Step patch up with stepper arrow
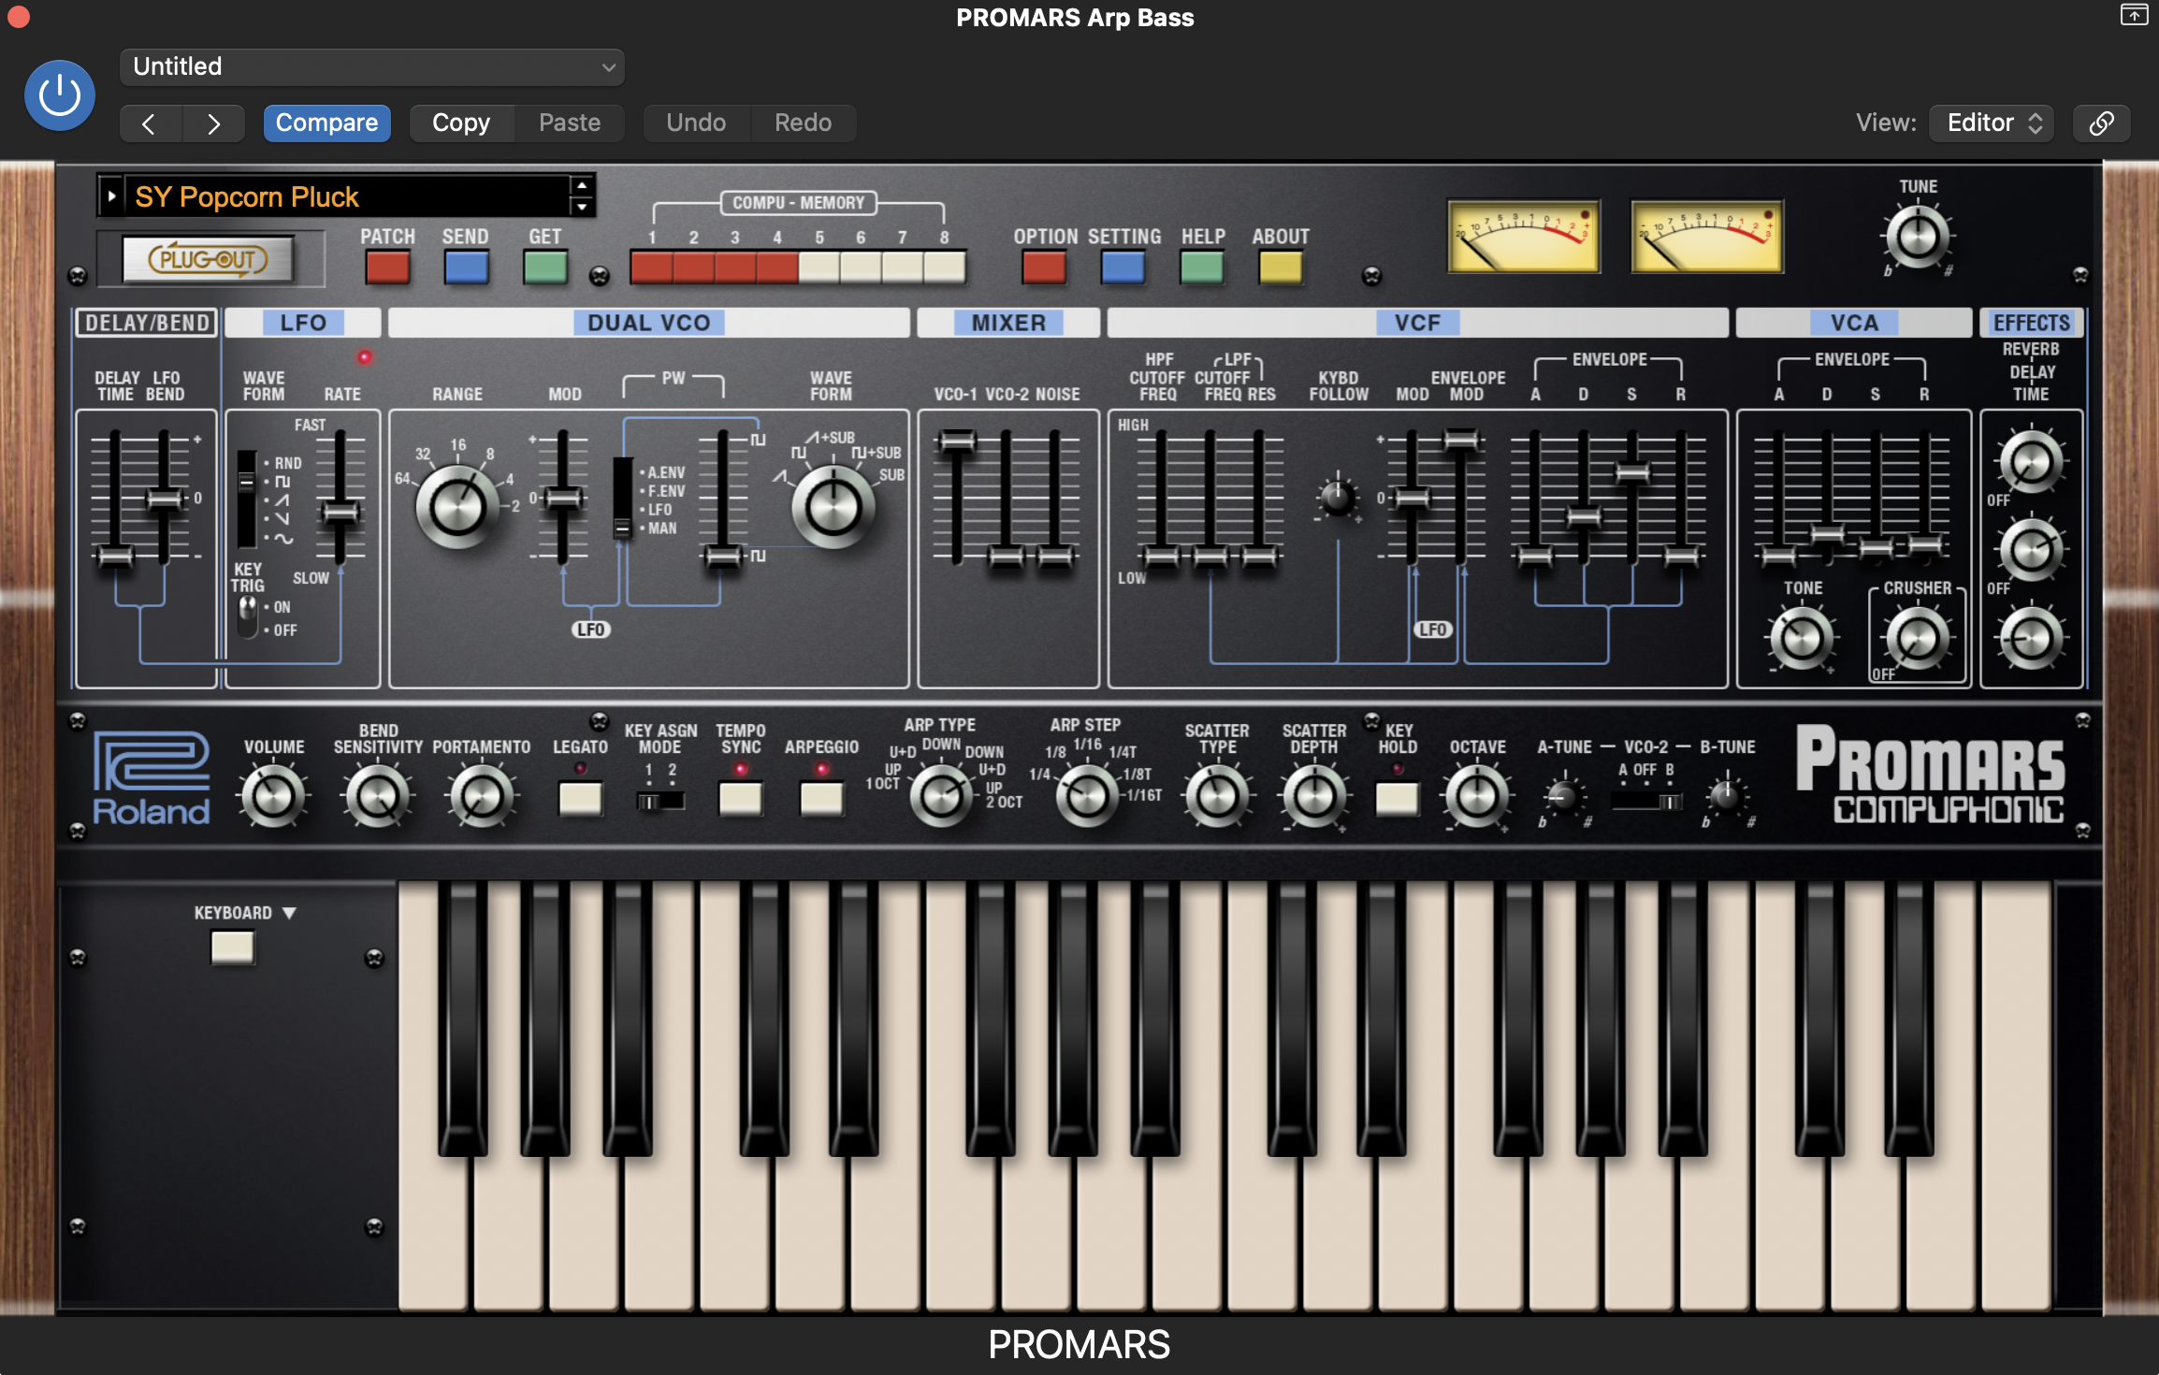The height and width of the screenshot is (1375, 2159). [582, 185]
